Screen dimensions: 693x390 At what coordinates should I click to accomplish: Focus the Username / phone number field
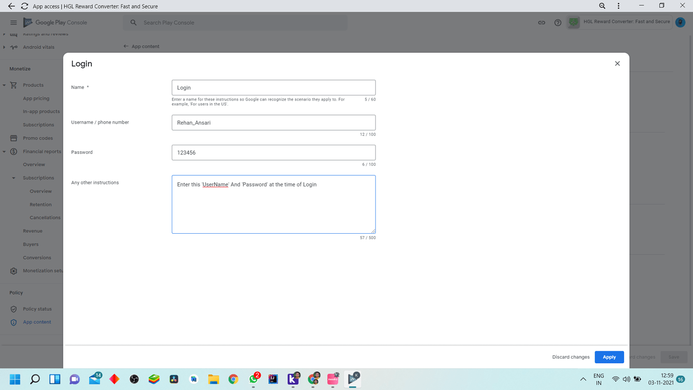tap(274, 123)
